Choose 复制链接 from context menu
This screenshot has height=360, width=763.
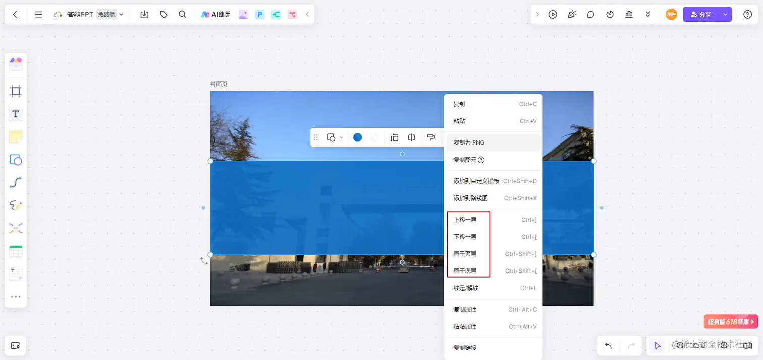pos(494,348)
